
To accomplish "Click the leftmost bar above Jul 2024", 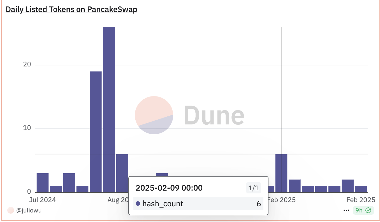I will [x=43, y=182].
